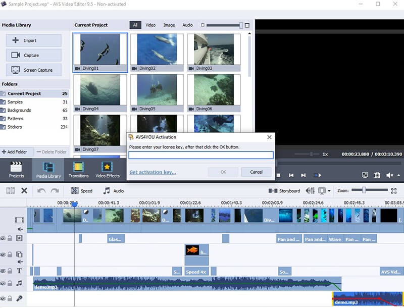Image resolution: width=404 pixels, height=308 pixels.
Task: Click the timeline Zoom slider handle
Action: (x=364, y=190)
